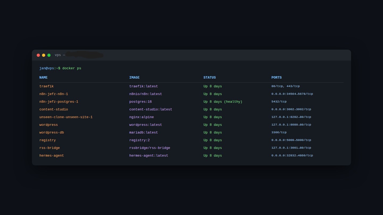This screenshot has height=215, width=383.
Task: Click the NAME column header
Action: point(43,78)
